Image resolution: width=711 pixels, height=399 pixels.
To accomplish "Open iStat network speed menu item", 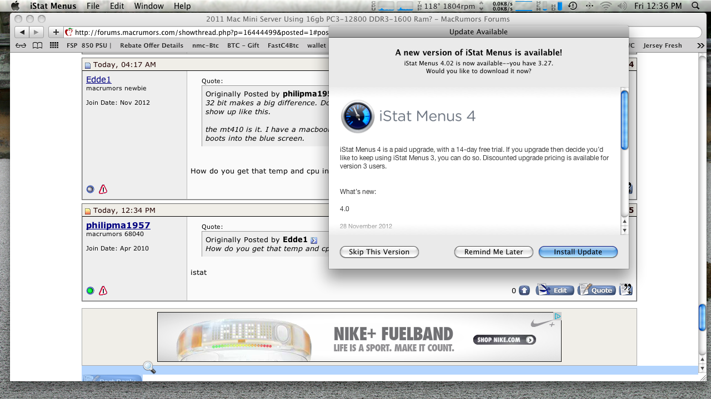I will [x=513, y=6].
